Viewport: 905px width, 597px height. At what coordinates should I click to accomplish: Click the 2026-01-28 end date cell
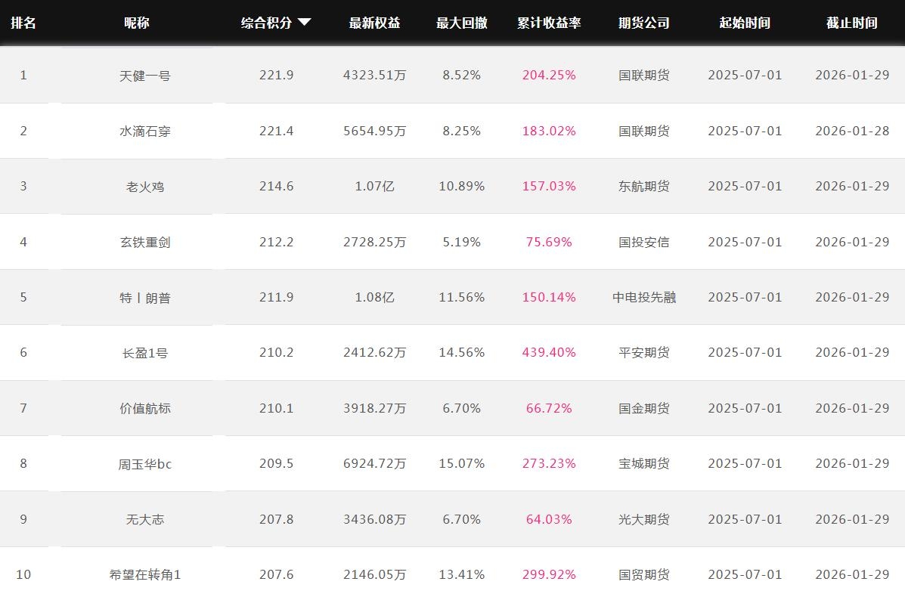coord(851,131)
